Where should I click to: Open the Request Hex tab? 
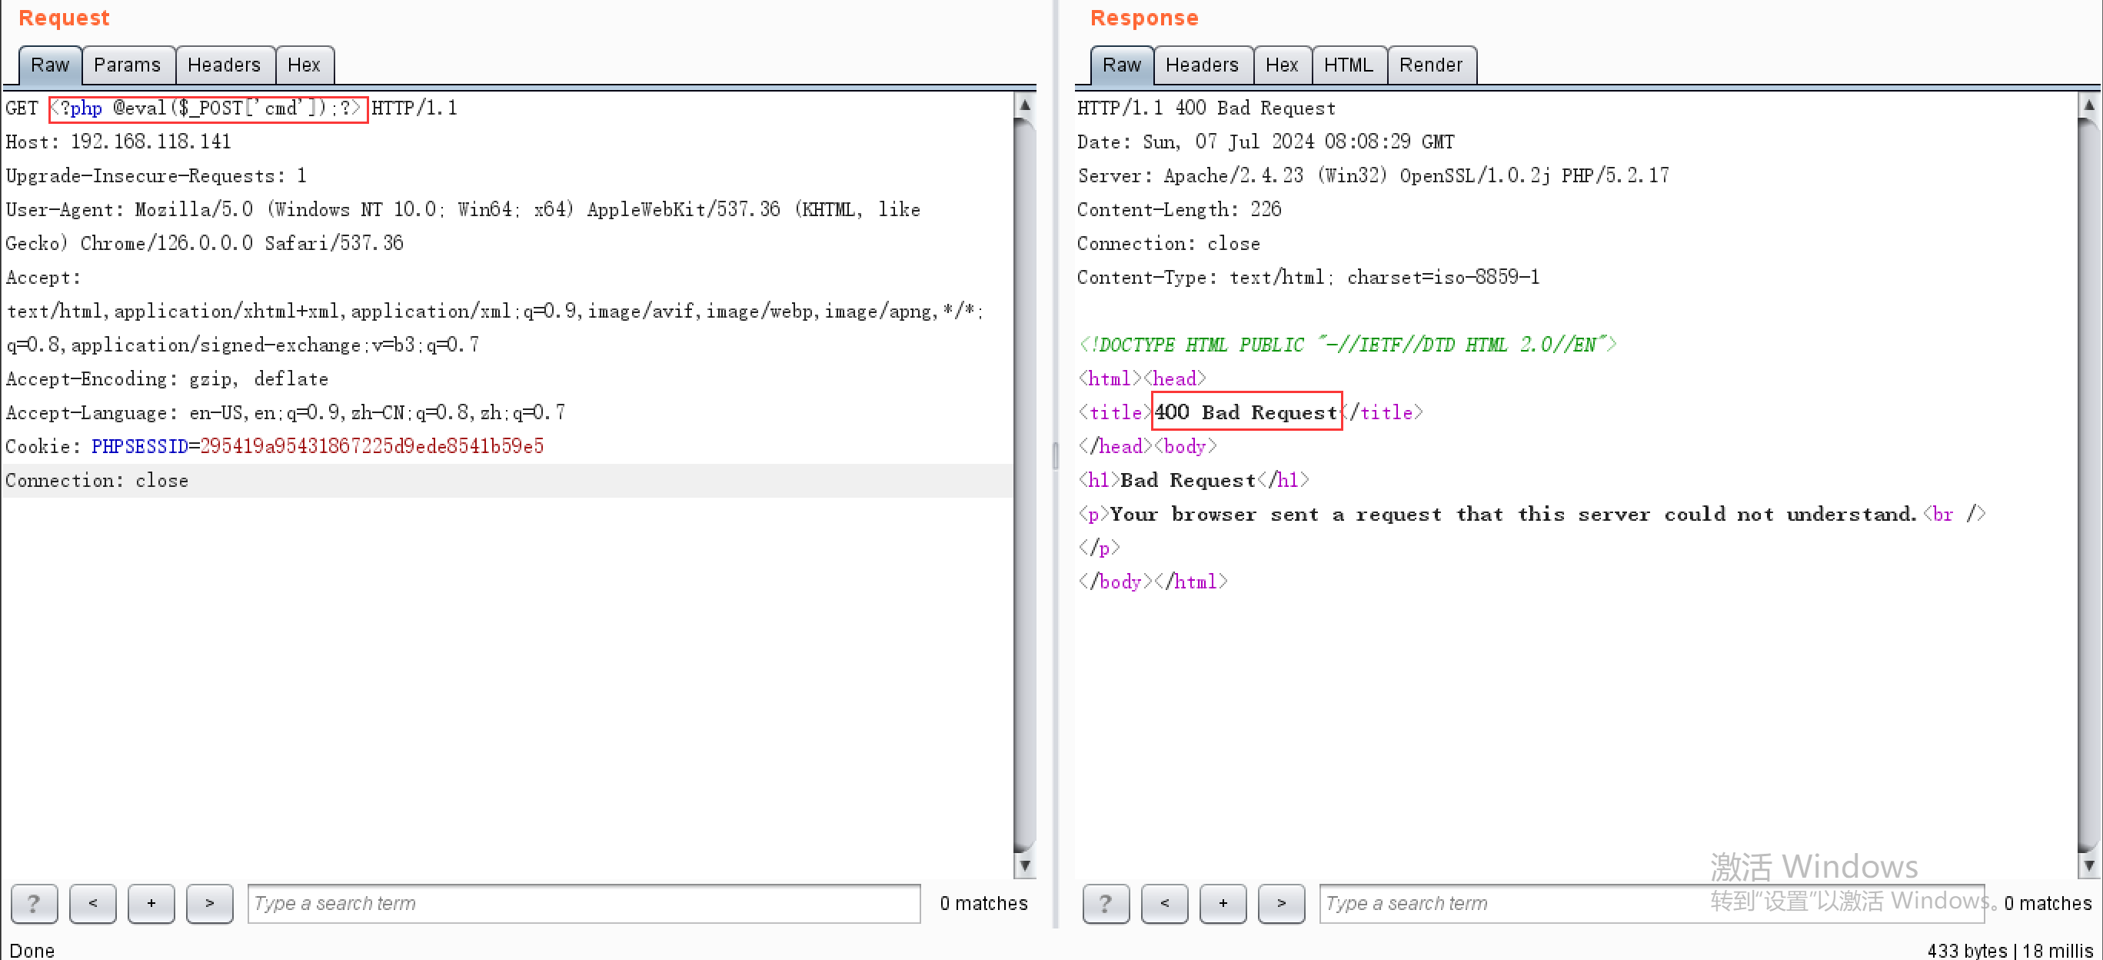[304, 65]
